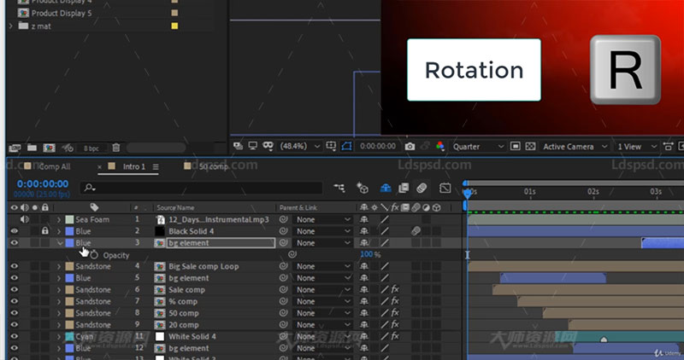Click the Always Preview This View icon
This screenshot has height=360, width=684.
[x=238, y=146]
